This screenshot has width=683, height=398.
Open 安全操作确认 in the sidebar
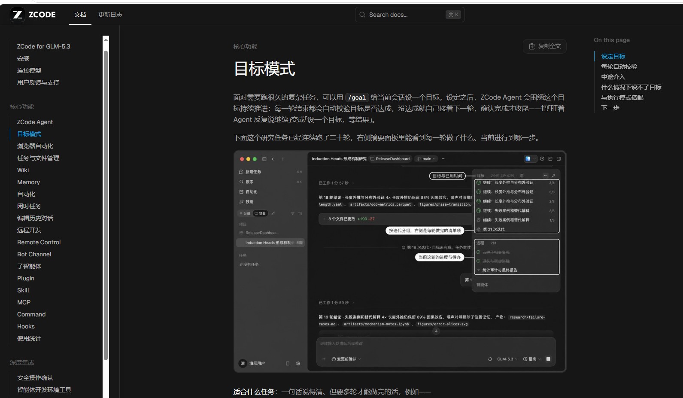35,378
